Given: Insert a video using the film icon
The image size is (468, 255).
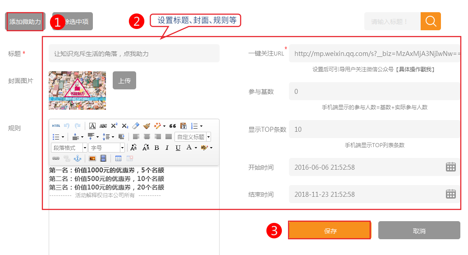Looking at the screenshot, I should coord(103,158).
